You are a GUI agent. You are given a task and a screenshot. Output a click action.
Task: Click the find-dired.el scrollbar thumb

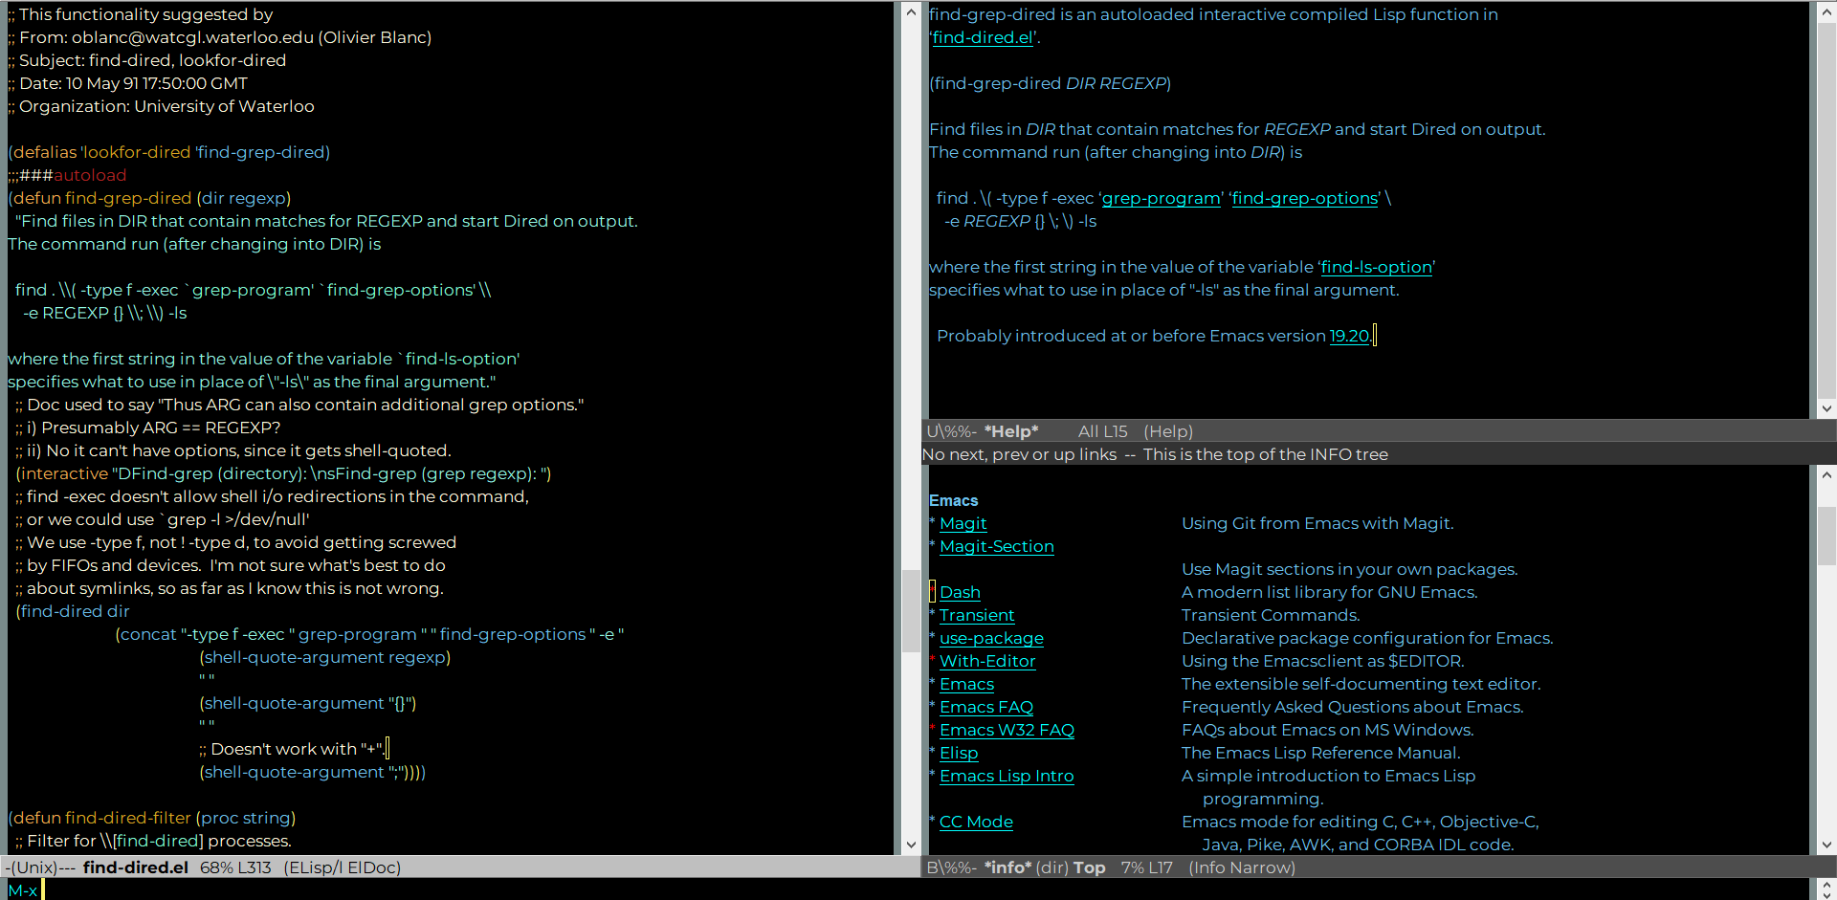click(x=911, y=610)
